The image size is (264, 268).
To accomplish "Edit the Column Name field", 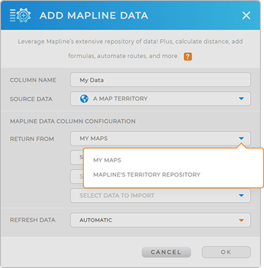I will pyautogui.click(x=160, y=80).
